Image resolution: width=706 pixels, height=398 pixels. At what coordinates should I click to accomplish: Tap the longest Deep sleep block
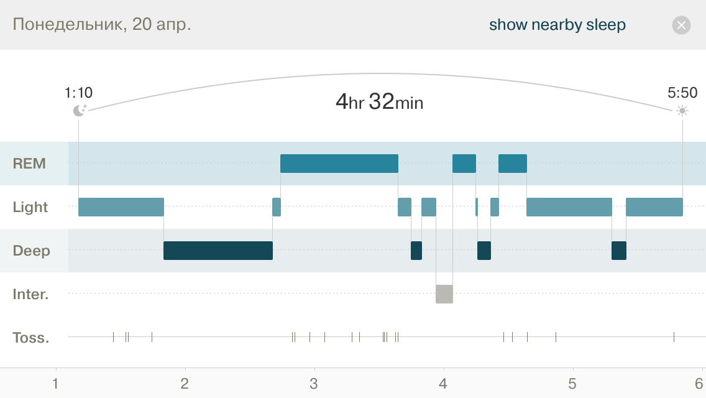[x=218, y=251]
